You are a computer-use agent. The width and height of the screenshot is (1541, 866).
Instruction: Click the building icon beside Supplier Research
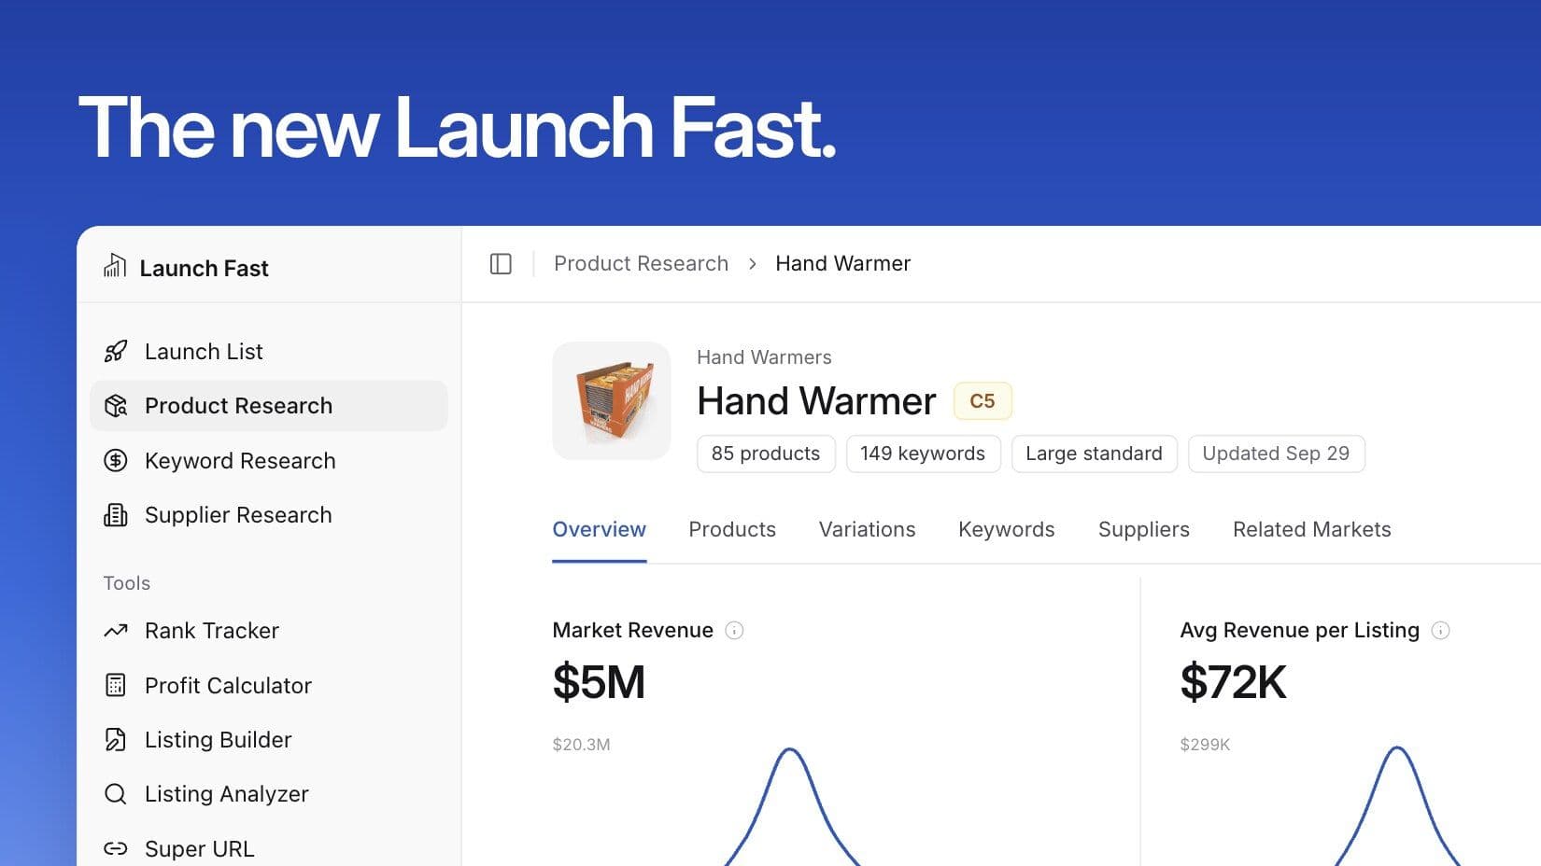(116, 515)
